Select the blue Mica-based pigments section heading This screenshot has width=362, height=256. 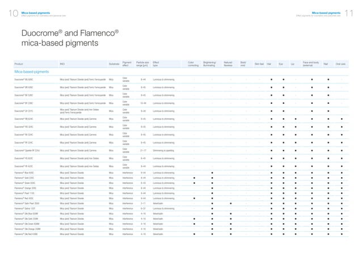point(32,72)
